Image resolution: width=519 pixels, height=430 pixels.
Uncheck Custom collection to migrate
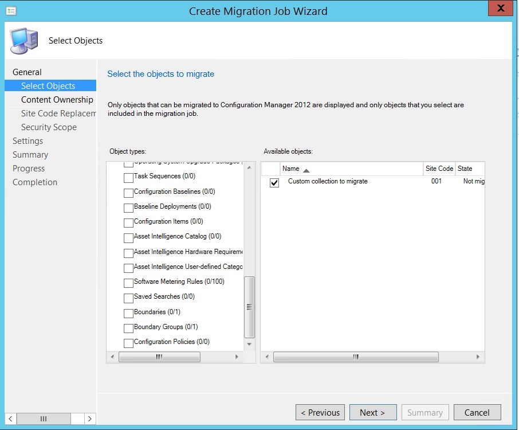coord(273,181)
